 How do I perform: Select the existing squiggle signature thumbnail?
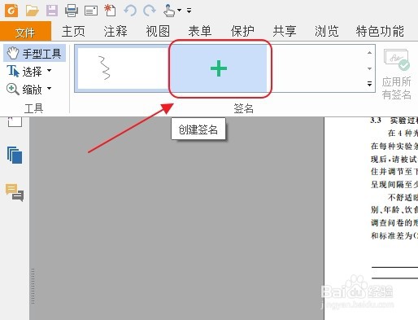point(123,68)
